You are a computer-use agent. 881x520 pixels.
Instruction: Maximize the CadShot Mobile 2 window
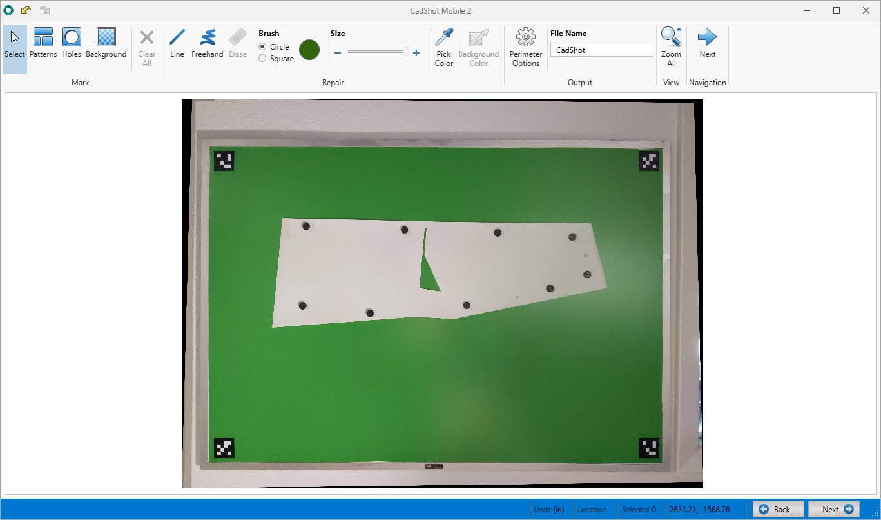(837, 10)
